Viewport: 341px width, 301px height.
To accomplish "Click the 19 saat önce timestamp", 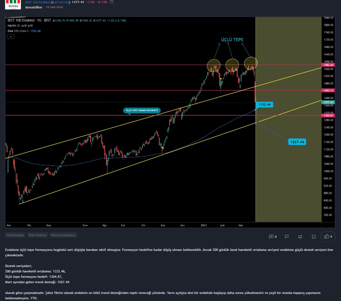I will 54,7.
